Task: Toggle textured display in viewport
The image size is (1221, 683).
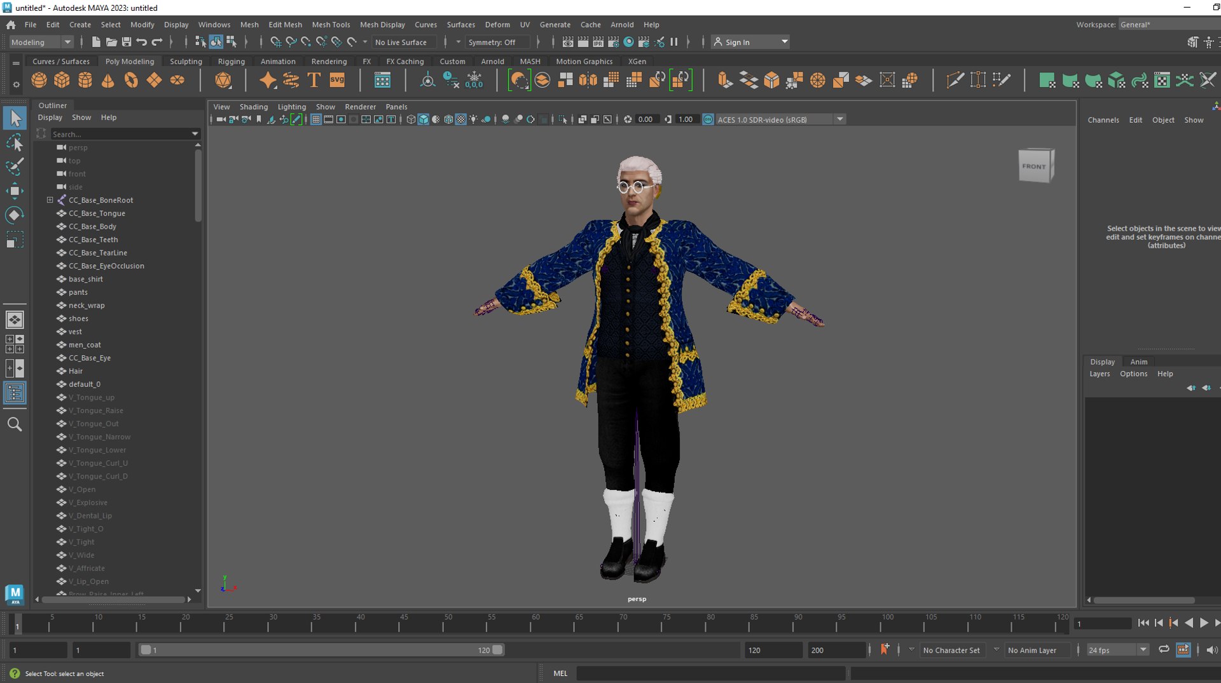Action: (461, 119)
